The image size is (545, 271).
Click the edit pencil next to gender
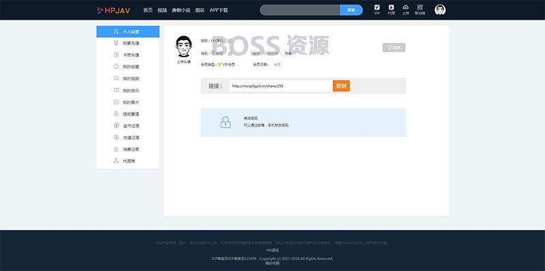pyautogui.click(x=230, y=53)
